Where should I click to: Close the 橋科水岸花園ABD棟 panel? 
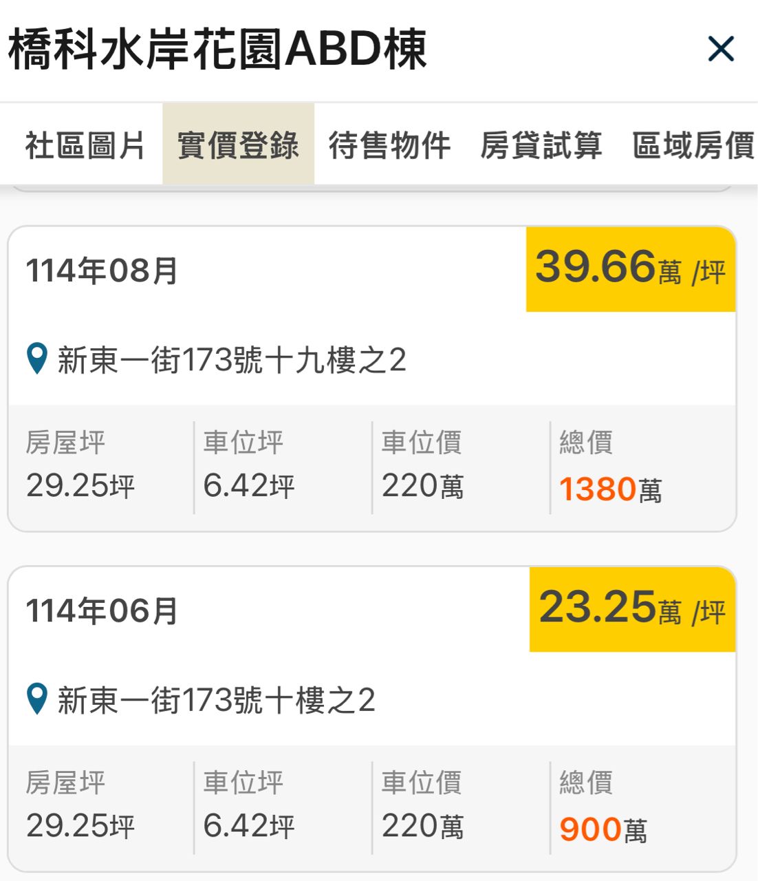pyautogui.click(x=721, y=50)
